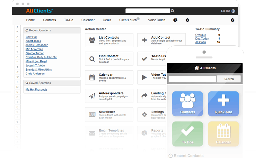Tap the To Dos tile on mobile app
Viewport: 256px width, 158px height.
pos(188,134)
